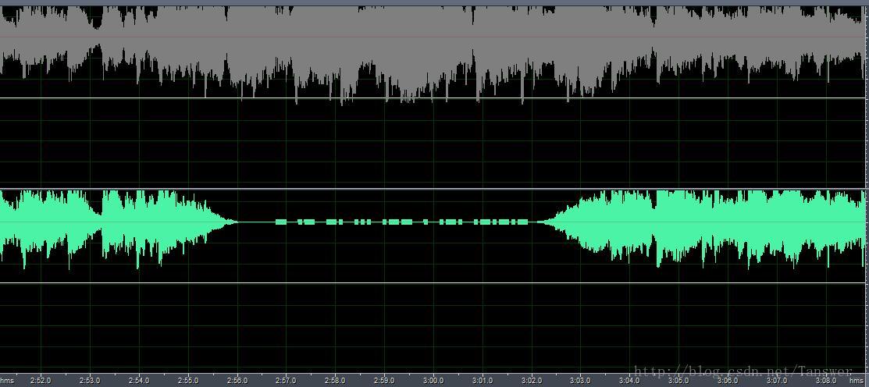Jump to the 3:07.0 time ruler label
Image resolution: width=869 pixels, height=387 pixels.
point(777,381)
